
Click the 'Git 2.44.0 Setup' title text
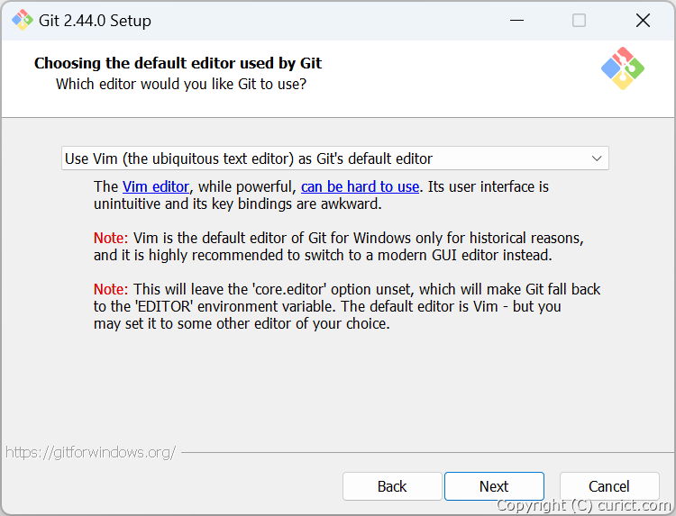click(x=95, y=21)
